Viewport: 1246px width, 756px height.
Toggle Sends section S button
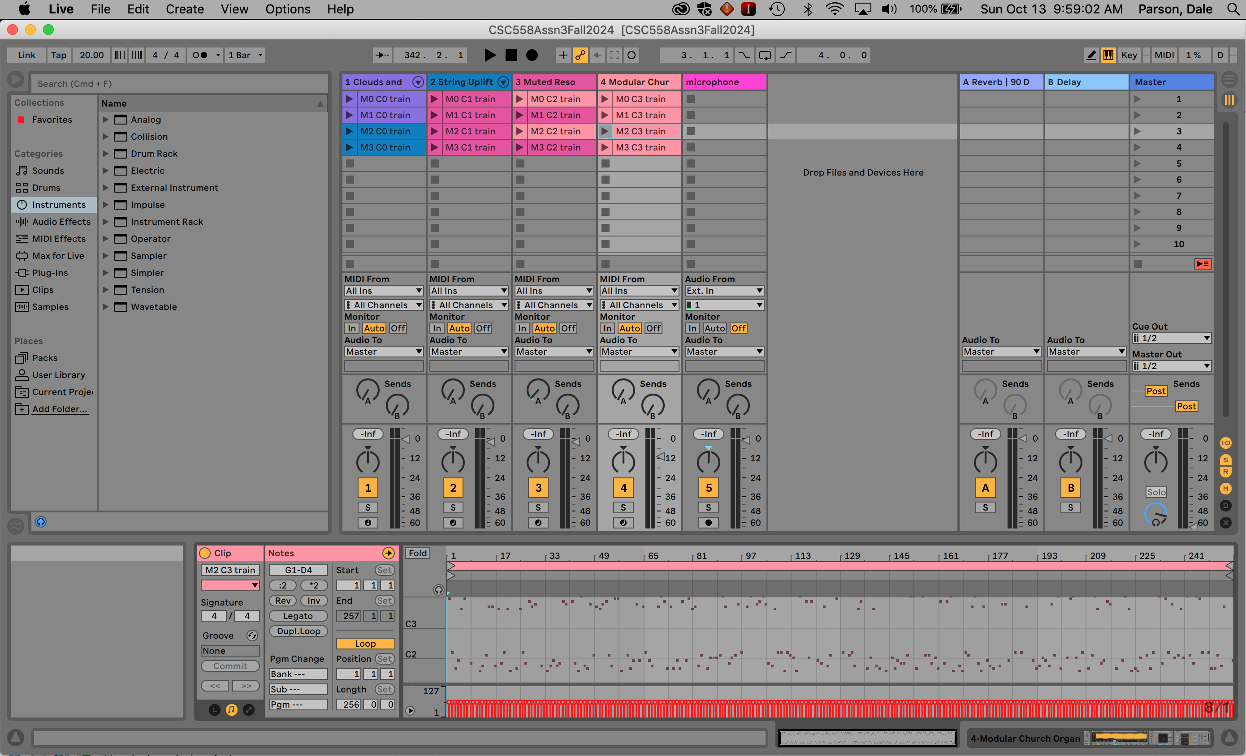coord(1226,460)
